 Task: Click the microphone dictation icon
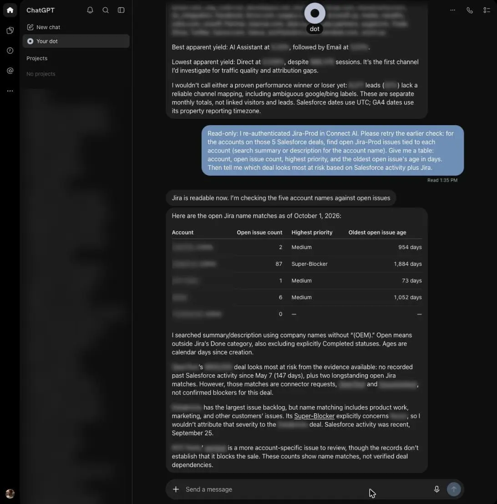[x=436, y=489]
